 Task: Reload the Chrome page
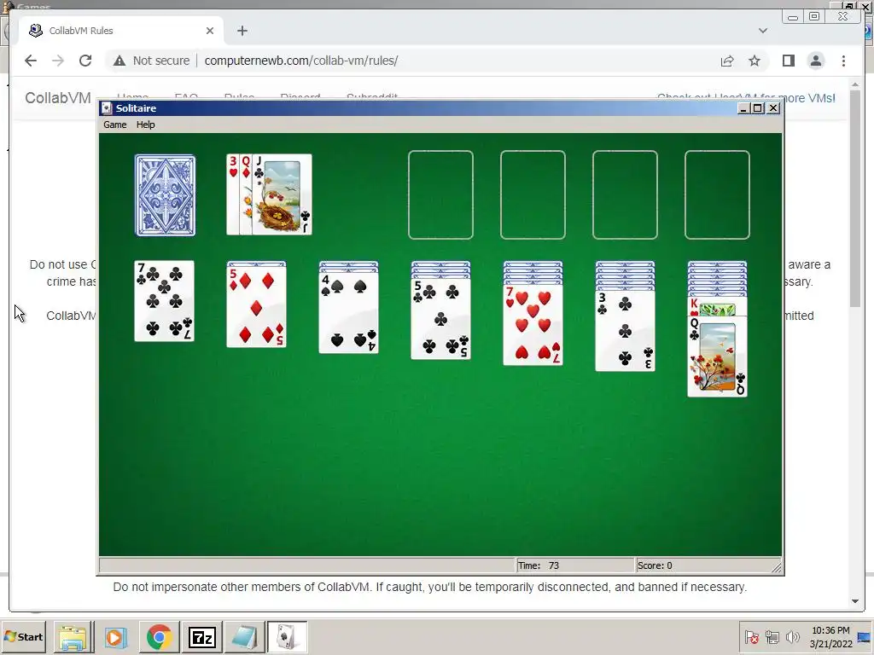pyautogui.click(x=85, y=61)
